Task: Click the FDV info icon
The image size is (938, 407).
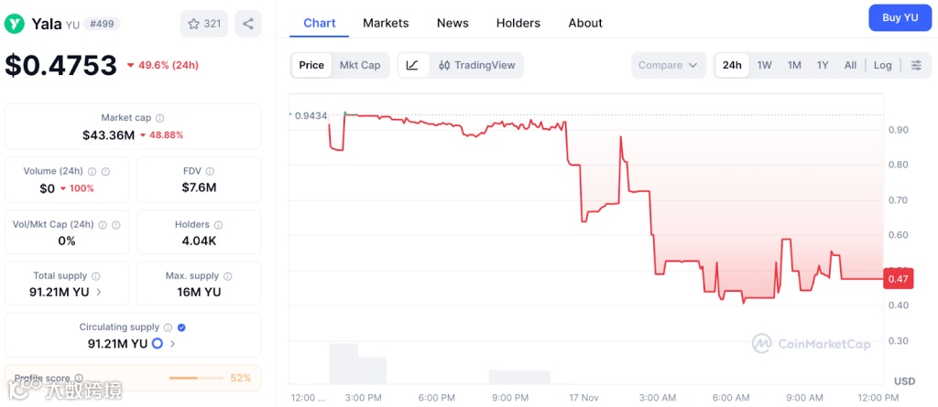Action: [x=211, y=171]
